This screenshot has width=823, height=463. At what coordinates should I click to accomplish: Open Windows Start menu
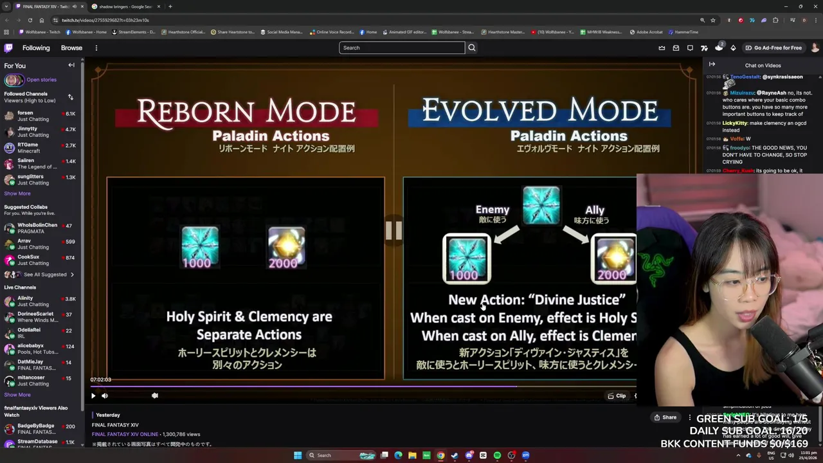coord(298,455)
